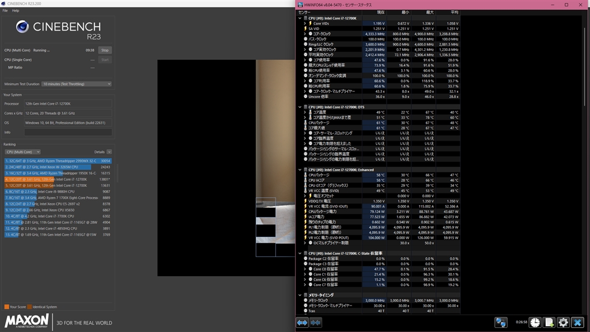The image size is (590, 332).
Task: Click the chip icon of CPU DTS group
Action: 305,107
